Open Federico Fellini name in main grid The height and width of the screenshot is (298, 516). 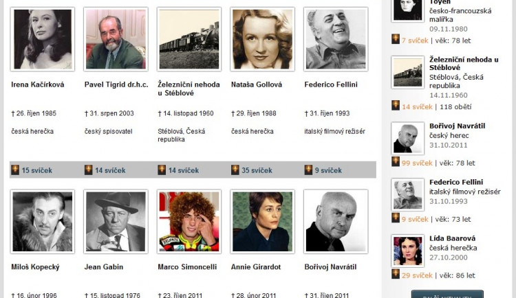coord(331,84)
